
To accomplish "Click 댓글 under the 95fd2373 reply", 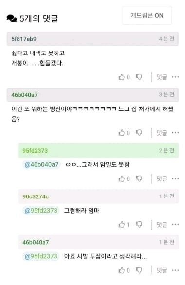I will (162, 178).
